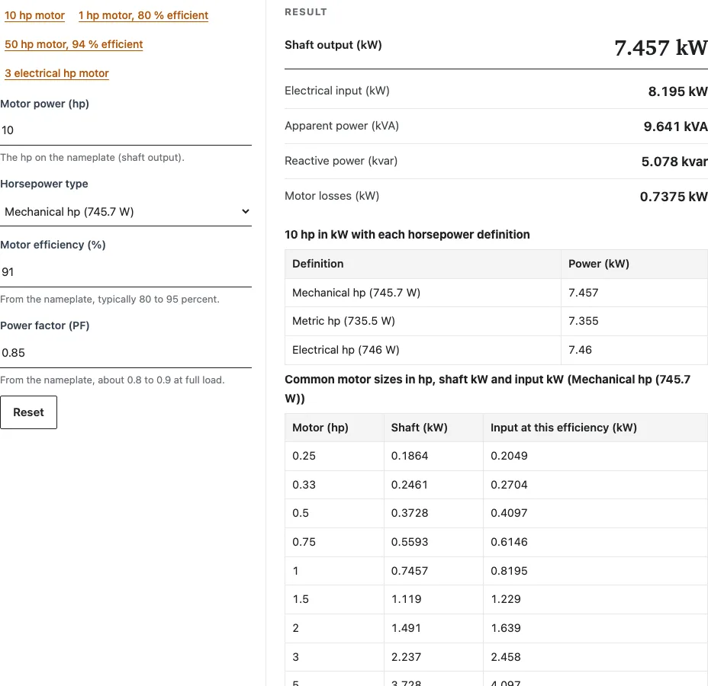Select the '3 electrical hp motor' example
Screen dimensions: 708x686
57,73
